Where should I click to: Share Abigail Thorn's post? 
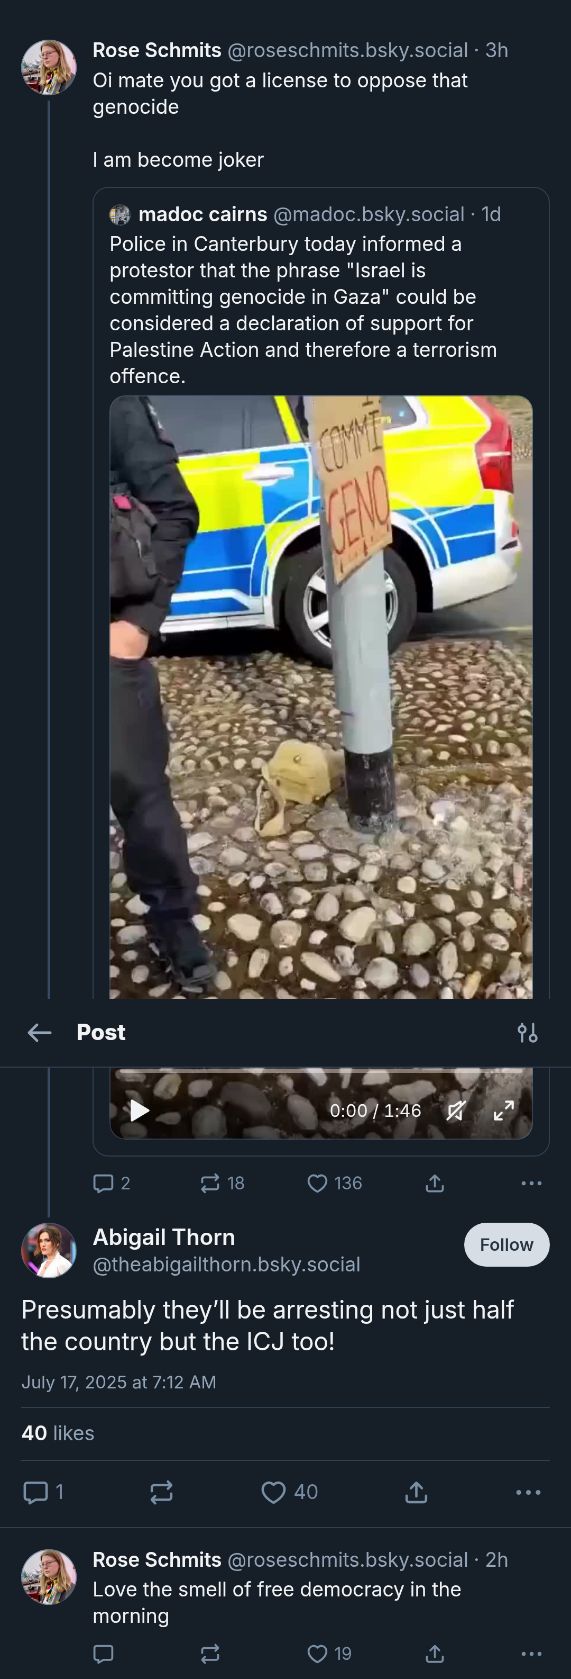pyautogui.click(x=416, y=1492)
